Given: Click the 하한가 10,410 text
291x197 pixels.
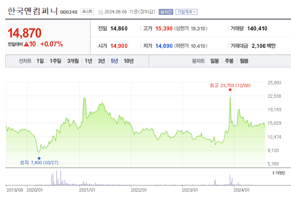Looking at the screenshot, I should [191, 46].
